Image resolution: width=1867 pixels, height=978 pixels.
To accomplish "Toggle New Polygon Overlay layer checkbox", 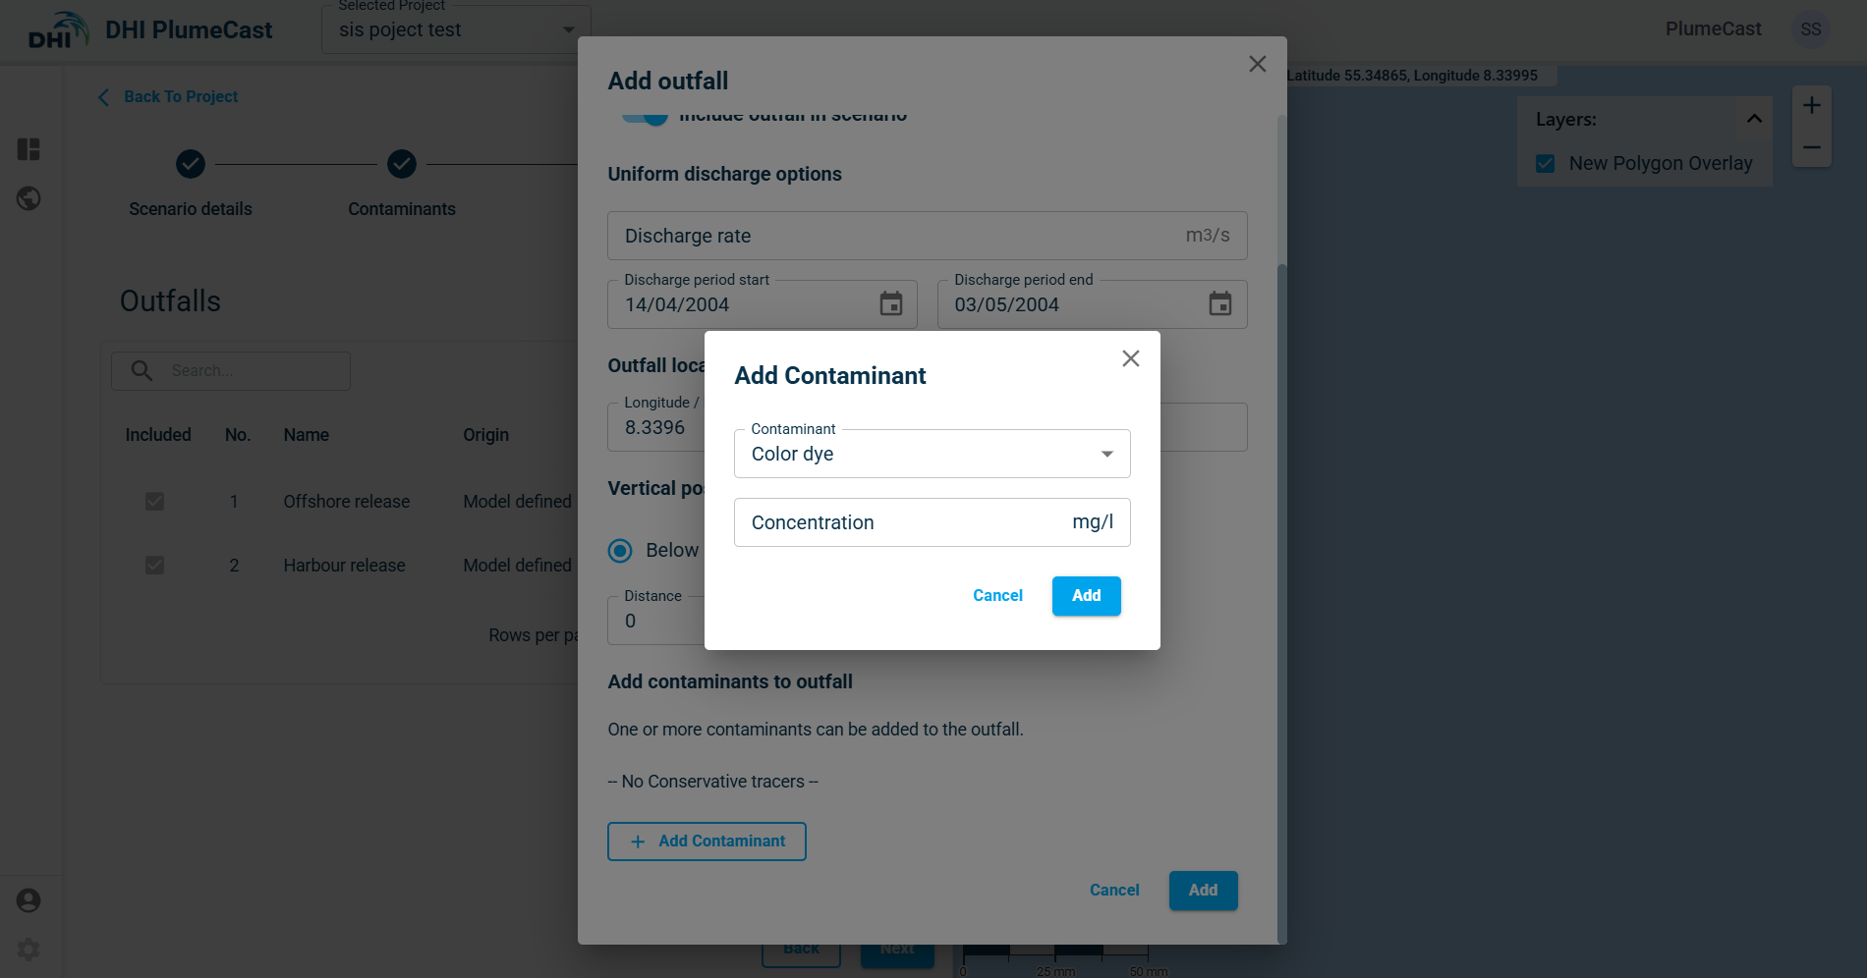I will 1546,164.
